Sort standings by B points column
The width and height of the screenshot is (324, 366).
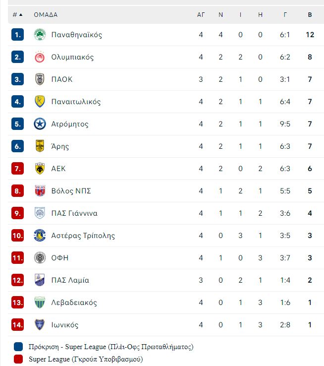(310, 15)
